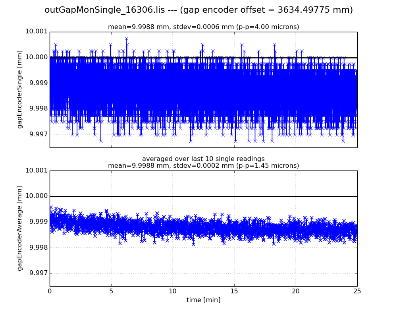The image size is (397, 318).
Task: Click the x-axis tick label 15
Action: [x=234, y=291]
